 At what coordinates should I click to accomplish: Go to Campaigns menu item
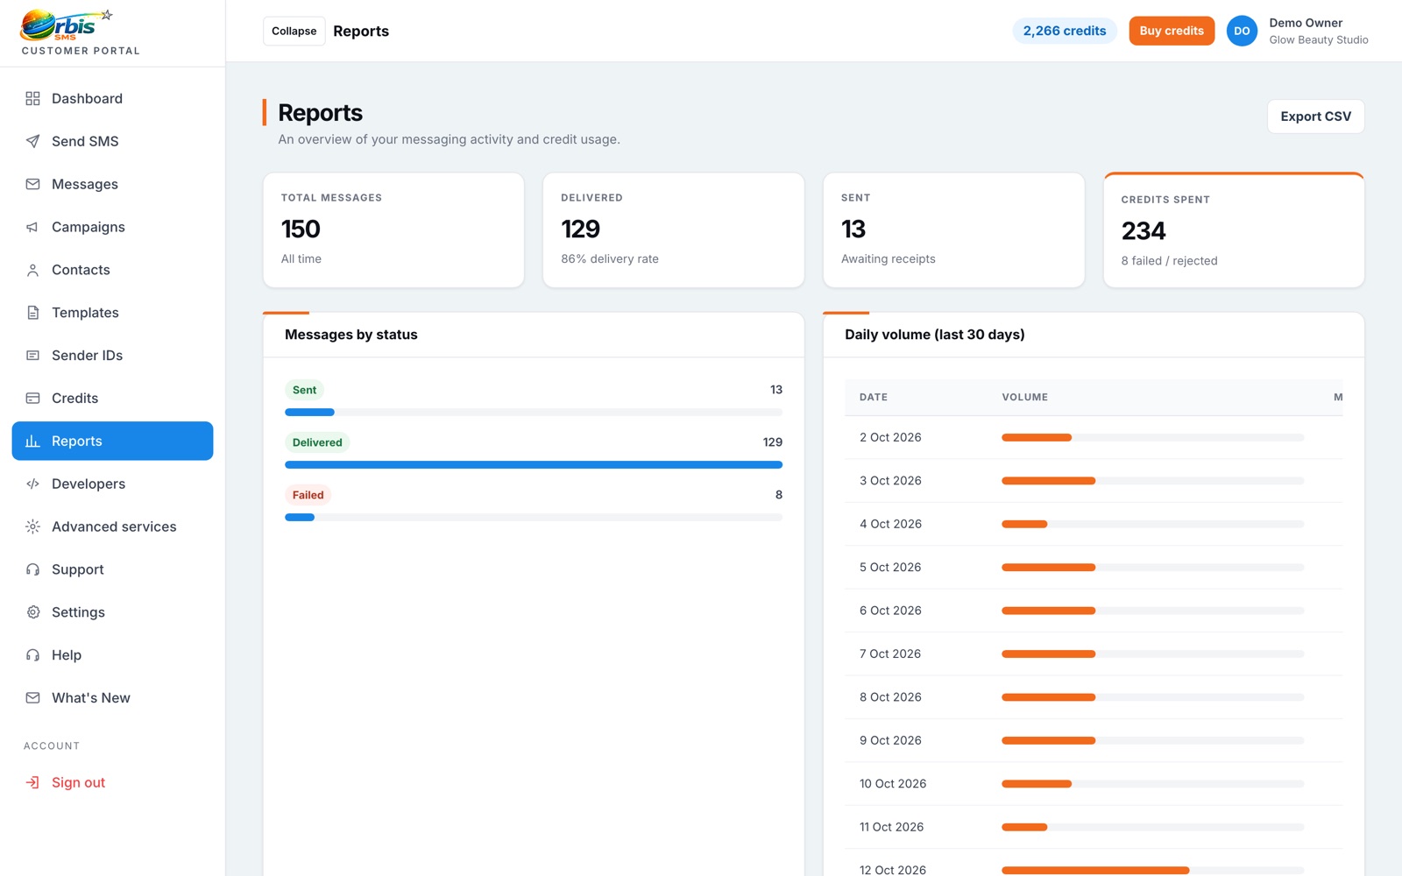tap(112, 227)
